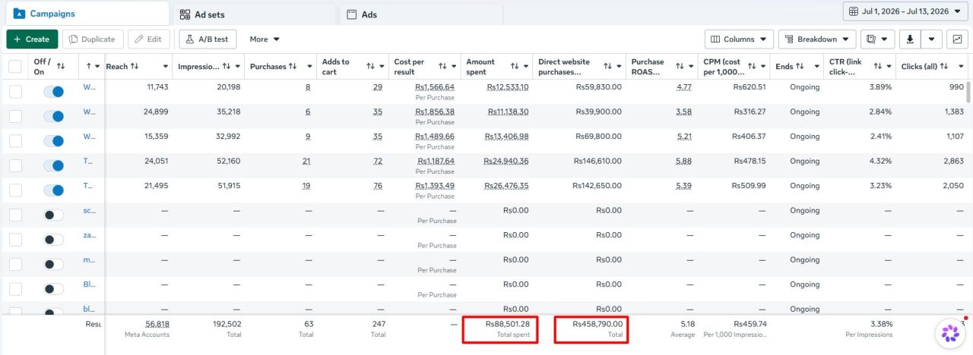Open the Breakdown dropdown
This screenshot has width=973, height=355.
(817, 39)
